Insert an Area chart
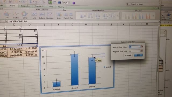Viewport: 172px width, 97px height. coord(6,14)
